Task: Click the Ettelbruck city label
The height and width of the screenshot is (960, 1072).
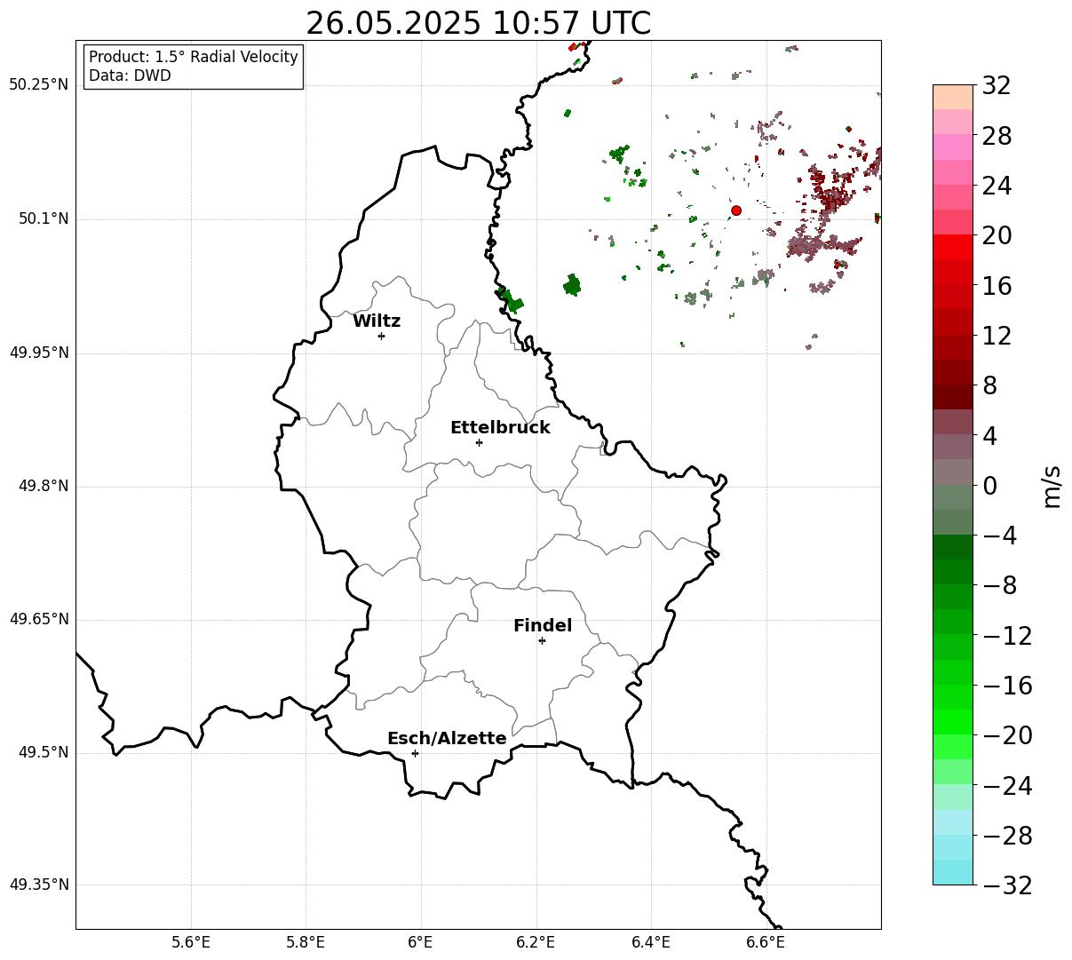Action: 500,428
